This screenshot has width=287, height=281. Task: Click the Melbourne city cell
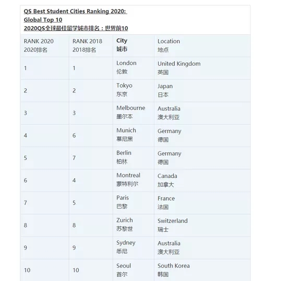tap(134, 113)
